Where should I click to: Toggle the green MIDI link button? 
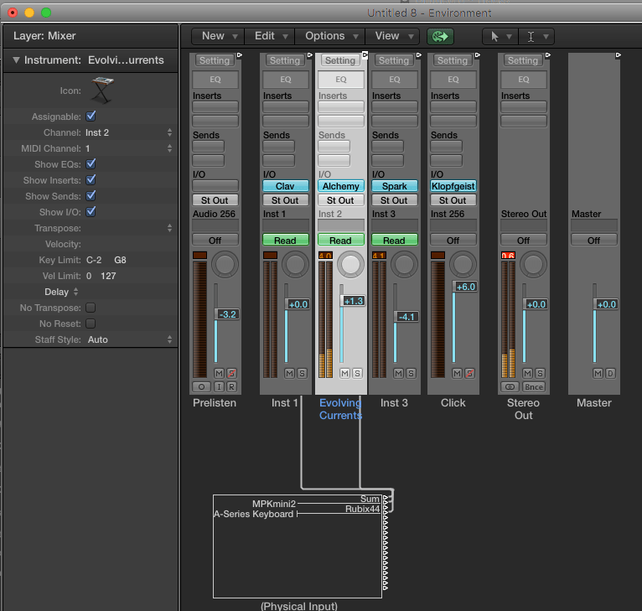pos(440,36)
